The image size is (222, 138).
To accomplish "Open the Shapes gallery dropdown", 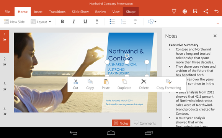I will (x=152, y=22).
